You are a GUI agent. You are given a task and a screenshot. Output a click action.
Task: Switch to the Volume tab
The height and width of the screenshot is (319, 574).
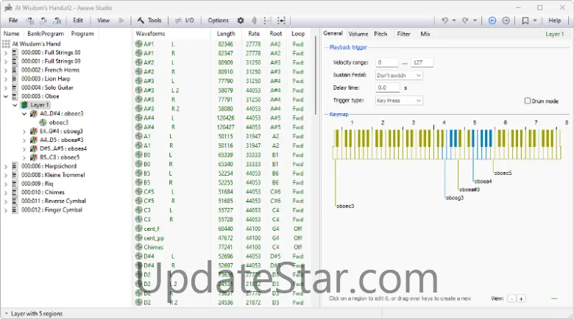358,34
